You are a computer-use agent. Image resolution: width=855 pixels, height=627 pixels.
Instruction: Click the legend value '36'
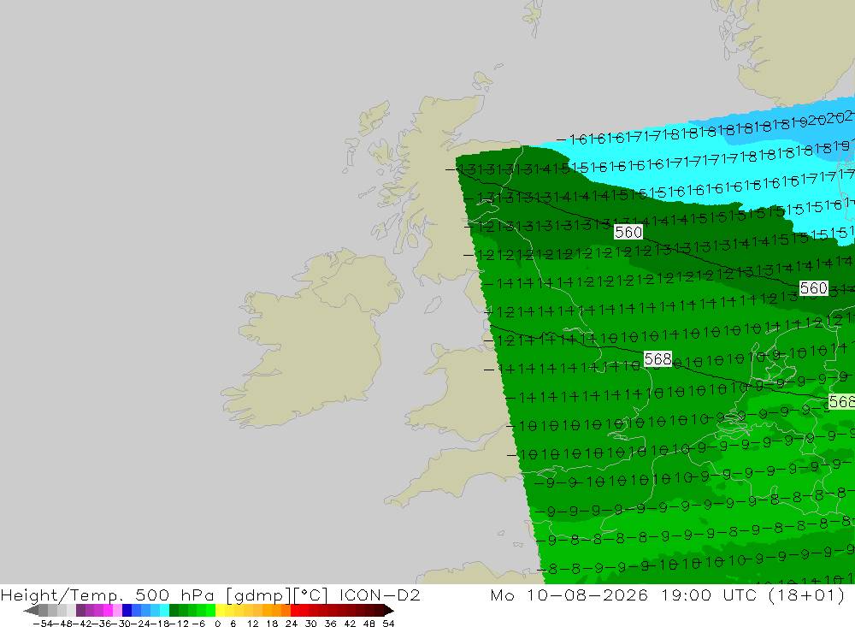pos(330,624)
